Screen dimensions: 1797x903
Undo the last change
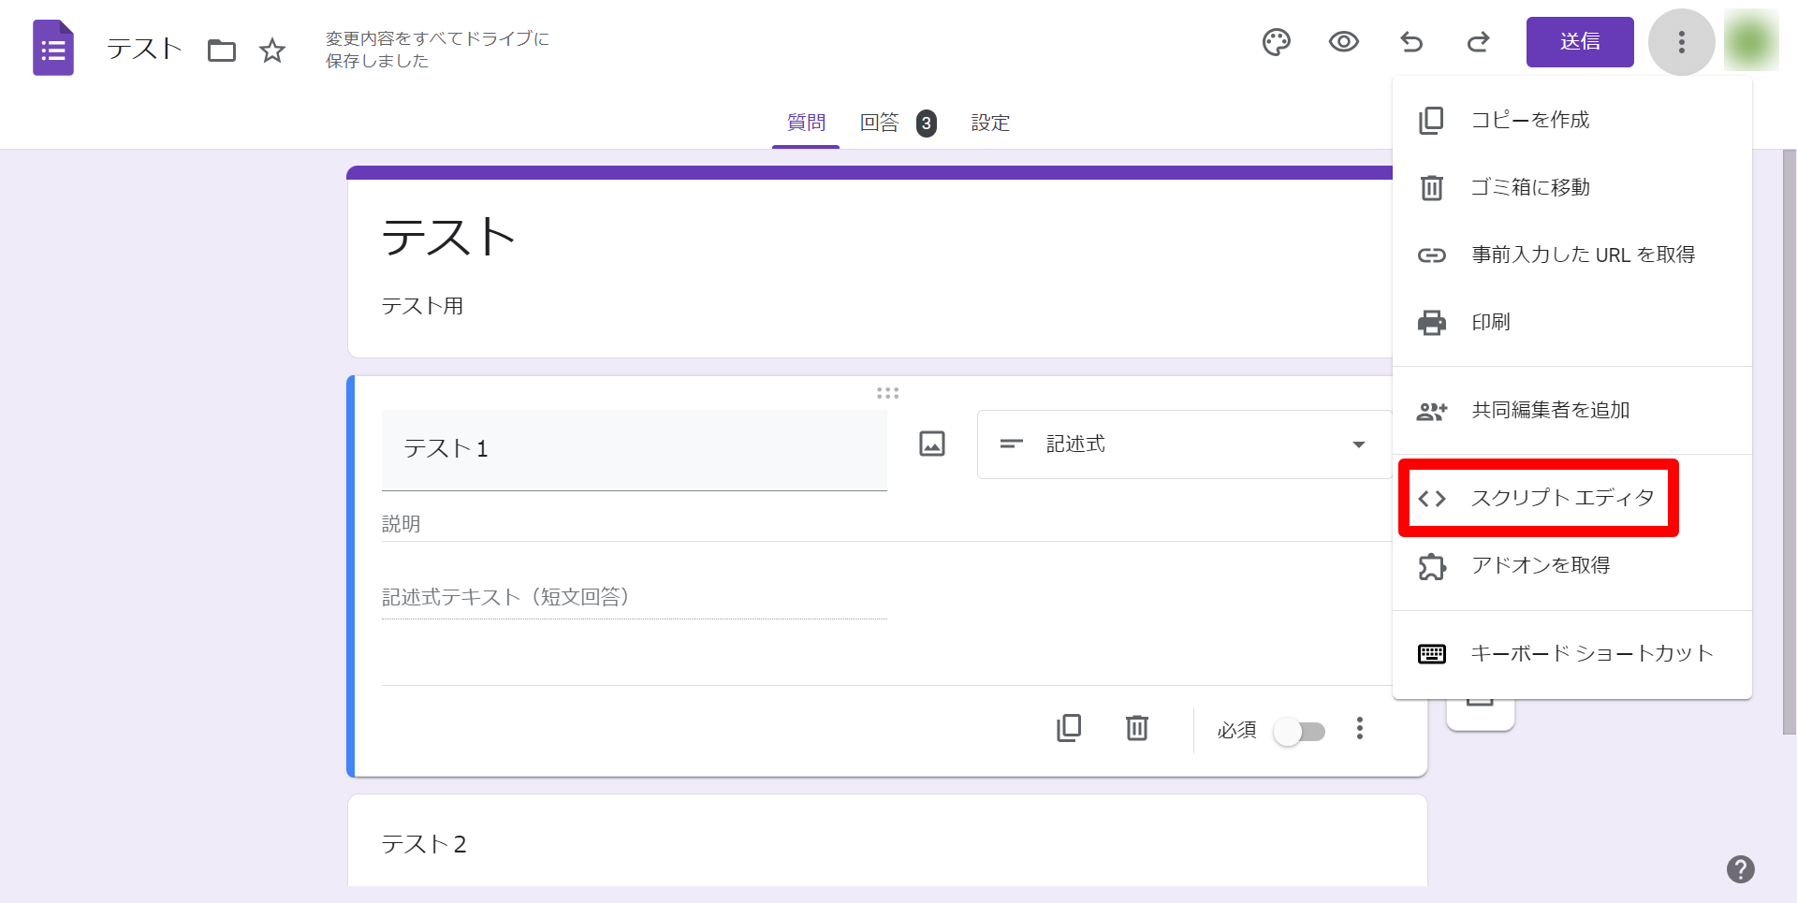(x=1411, y=42)
